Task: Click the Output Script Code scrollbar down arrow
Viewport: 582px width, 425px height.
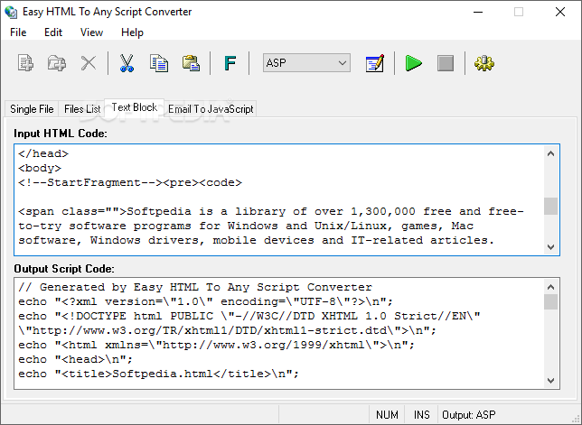Action: [x=551, y=381]
